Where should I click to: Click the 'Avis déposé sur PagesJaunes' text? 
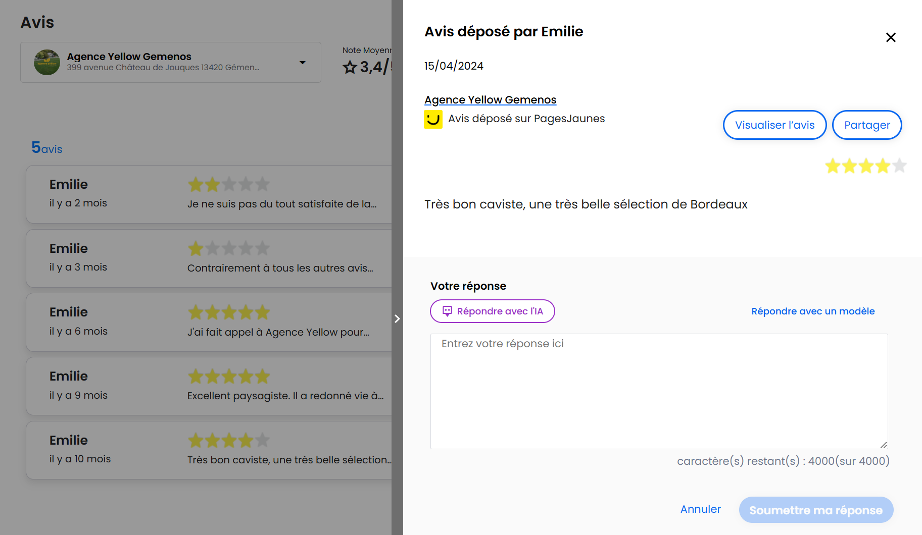point(526,119)
